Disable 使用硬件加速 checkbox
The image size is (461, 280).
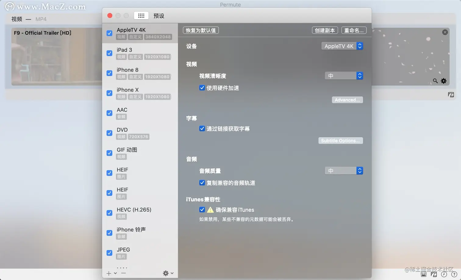[x=202, y=88]
